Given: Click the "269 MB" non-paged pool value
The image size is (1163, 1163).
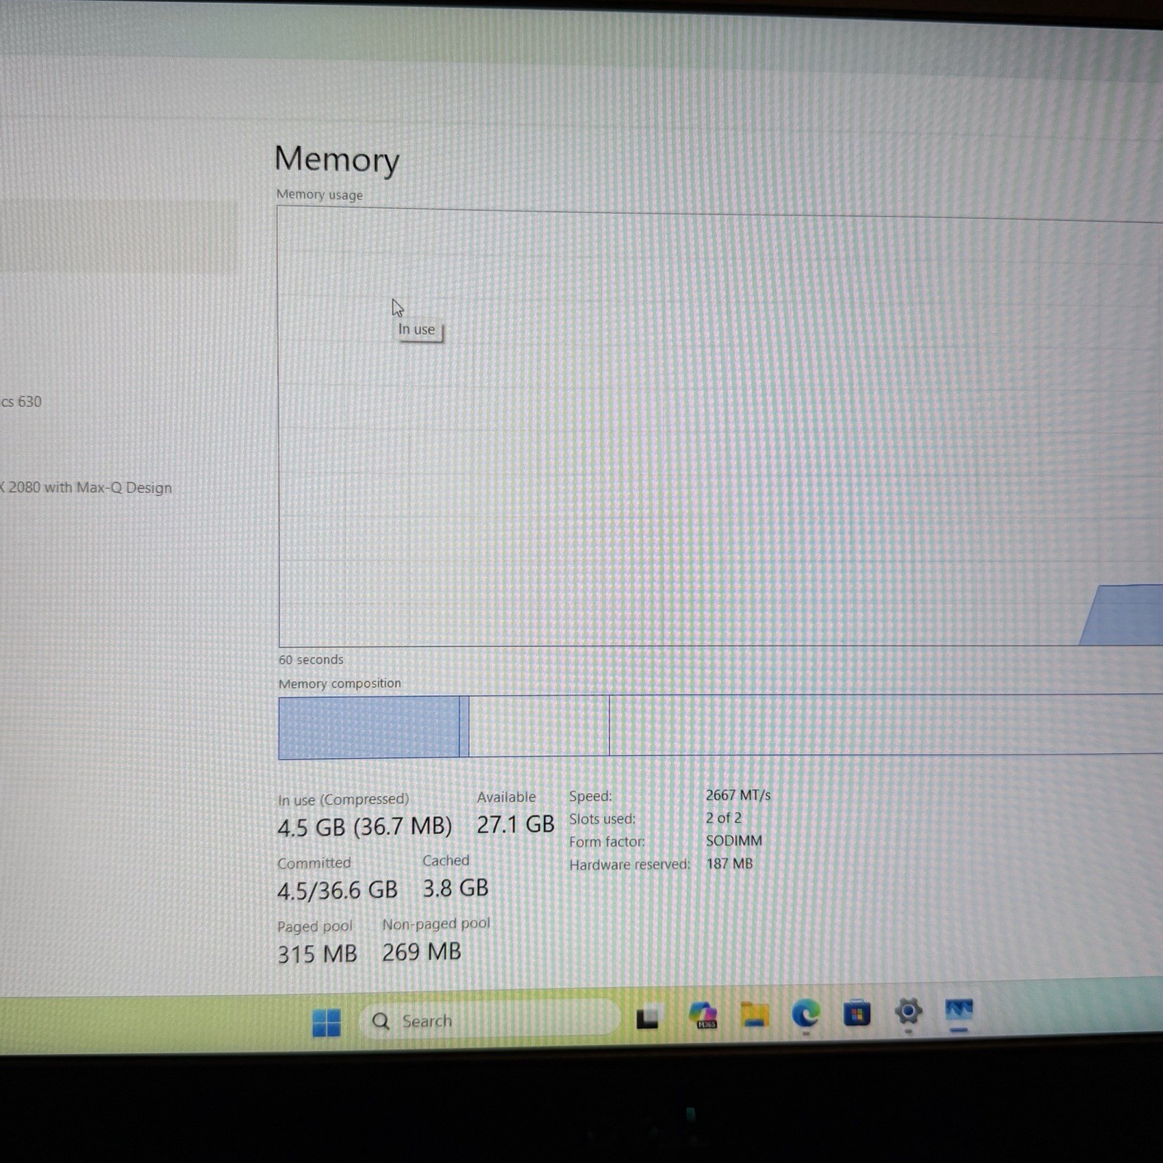Looking at the screenshot, I should [x=422, y=952].
